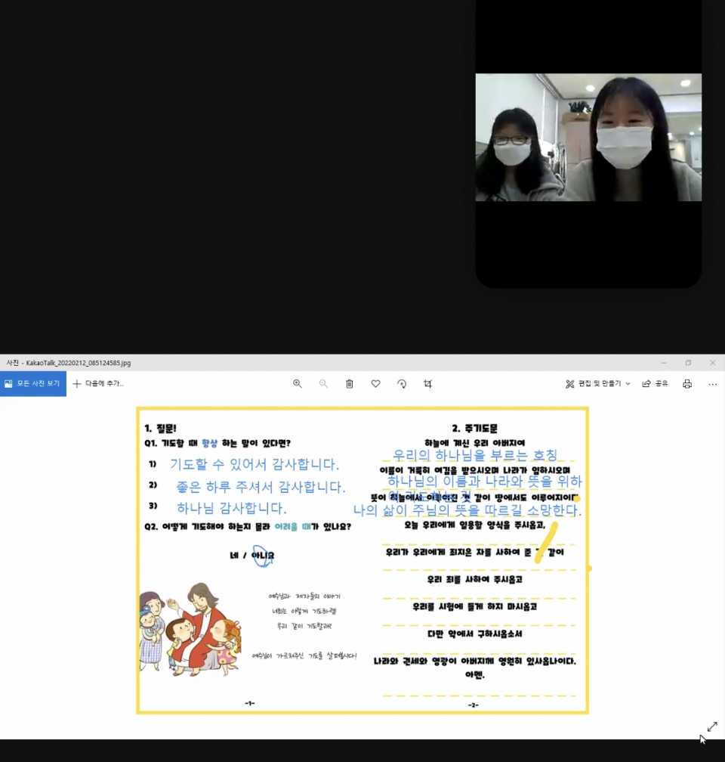Click the fullscreen expand arrows icon

point(711,726)
